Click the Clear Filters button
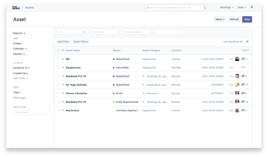Image resolution: width=268 pixels, height=157 pixels. coord(80,41)
